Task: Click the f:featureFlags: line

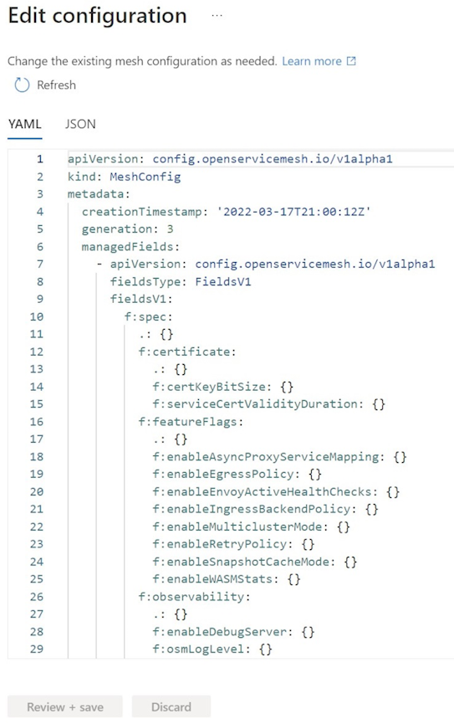Action: pyautogui.click(x=191, y=422)
